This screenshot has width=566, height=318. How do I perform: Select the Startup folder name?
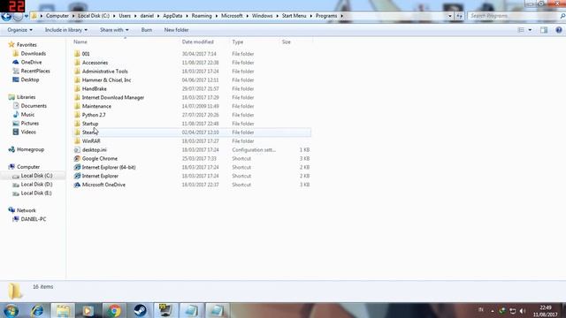point(90,124)
